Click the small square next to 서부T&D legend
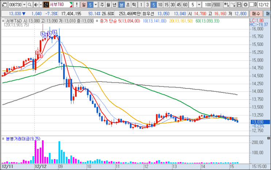Image resolution: width=271 pixels, height=170 pixels. [x=3, y=21]
